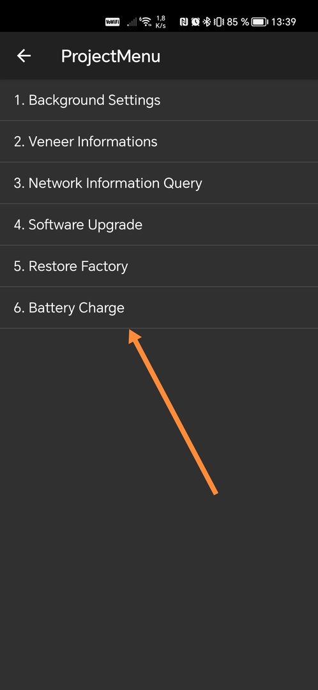Tap the network speed K/s indicator

pos(160,22)
